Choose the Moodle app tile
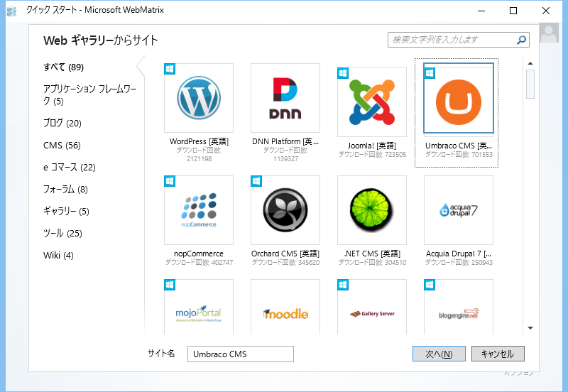 click(x=285, y=307)
